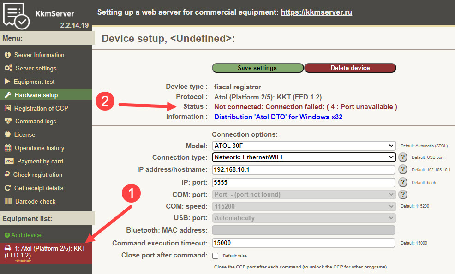The height and width of the screenshot is (274, 455).
Task: Click the 'Default: Automatic (ATOL)' hint text
Action: (424, 146)
